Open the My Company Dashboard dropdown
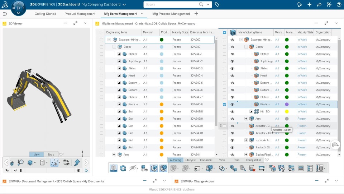 click(124, 5)
